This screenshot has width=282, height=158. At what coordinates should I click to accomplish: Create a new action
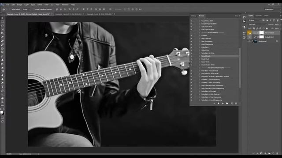pyautogui.click(x=232, y=104)
